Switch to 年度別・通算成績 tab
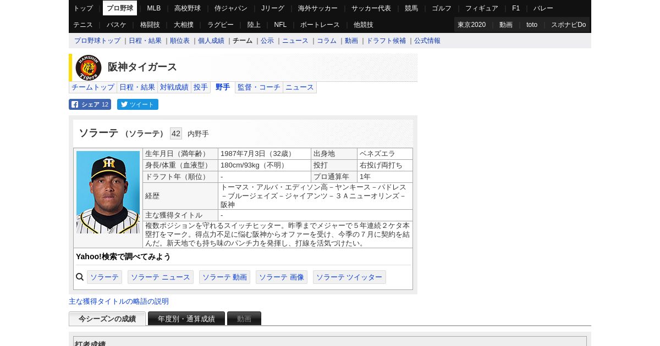Image resolution: width=660 pixels, height=346 pixels. pos(186,319)
